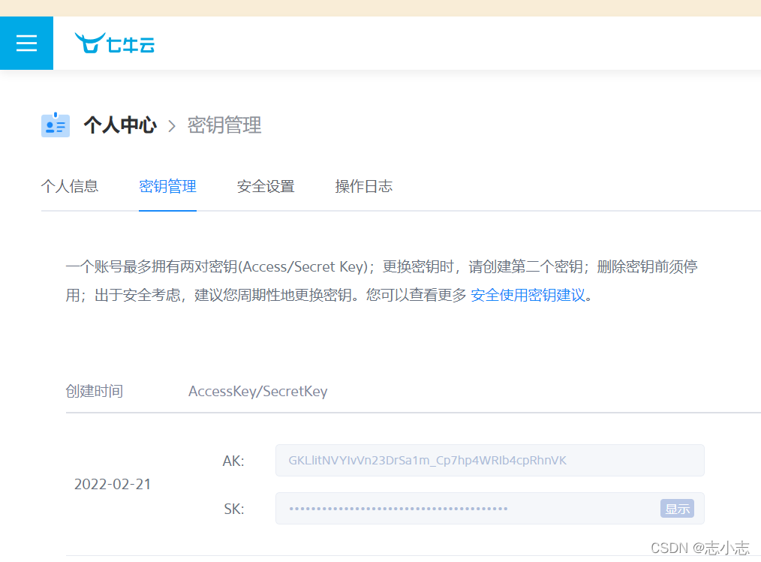Click the Qiniu Cloud 七牛云 logo
The height and width of the screenshot is (562, 761).
point(115,44)
